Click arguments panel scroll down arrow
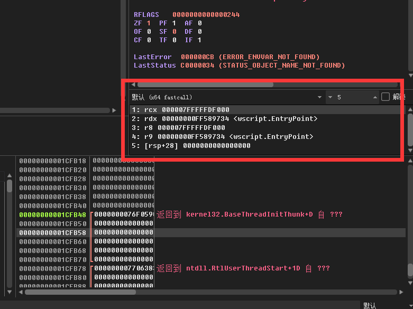Screen dimensions: 413x309 click(410, 151)
